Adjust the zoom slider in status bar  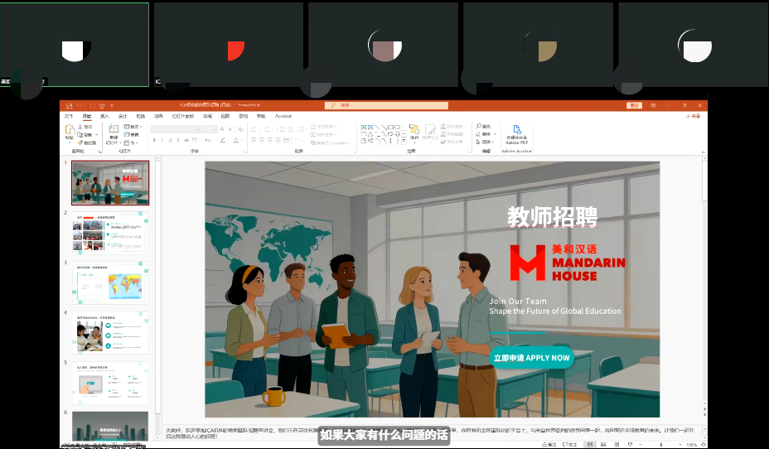[x=661, y=445]
